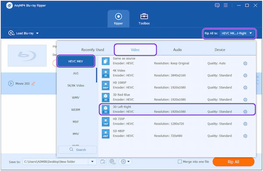Select 5K/8K Video format category
This screenshot has height=171, width=263.
(76, 86)
